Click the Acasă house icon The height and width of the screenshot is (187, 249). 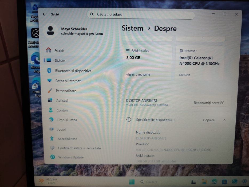click(x=48, y=50)
